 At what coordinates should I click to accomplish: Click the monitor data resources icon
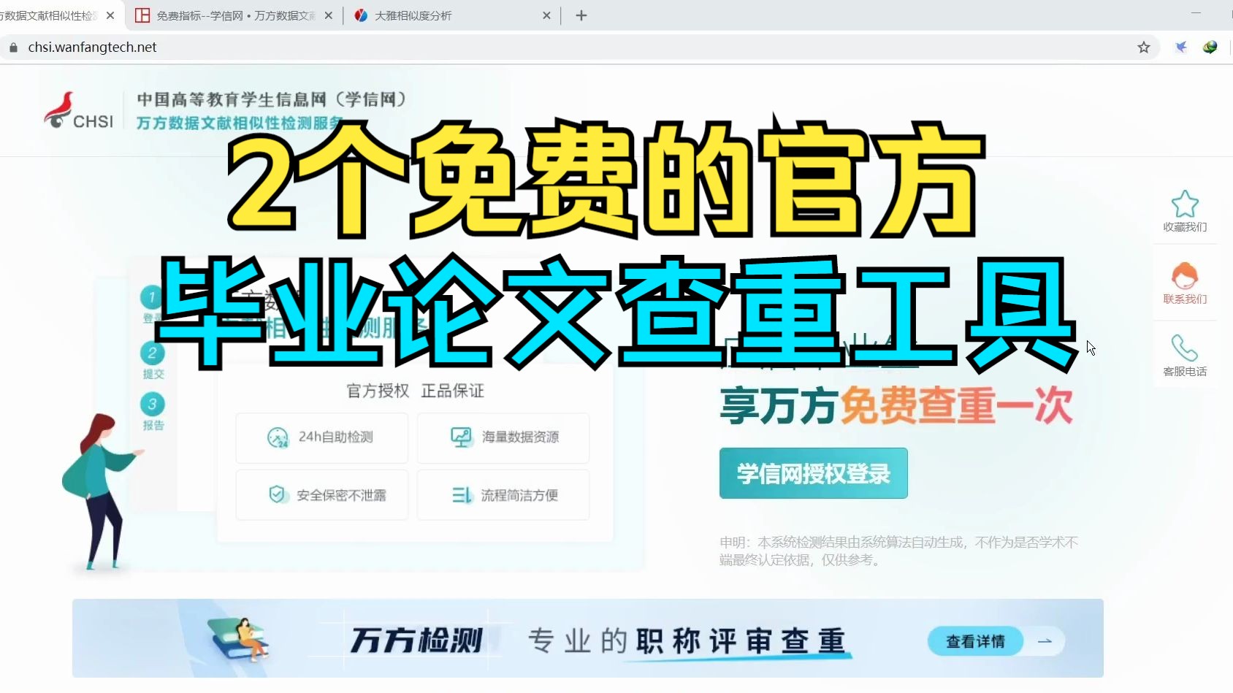coord(461,437)
